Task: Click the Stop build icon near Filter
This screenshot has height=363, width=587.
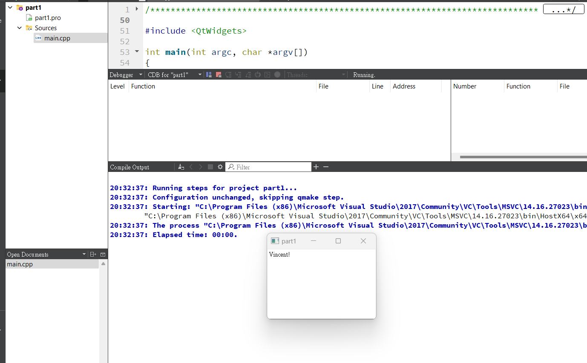Action: [x=210, y=166]
